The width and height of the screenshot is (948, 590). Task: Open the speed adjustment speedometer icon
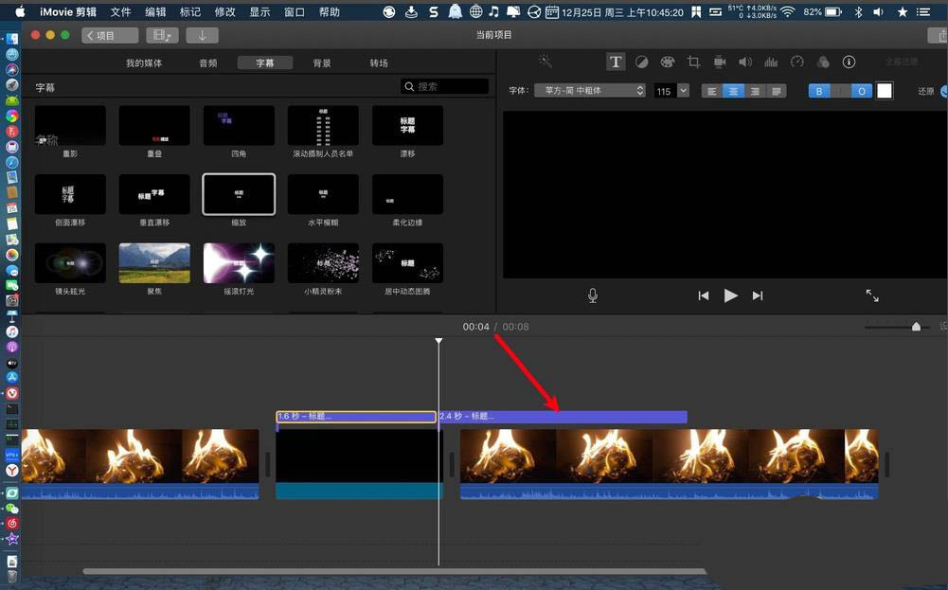797,62
